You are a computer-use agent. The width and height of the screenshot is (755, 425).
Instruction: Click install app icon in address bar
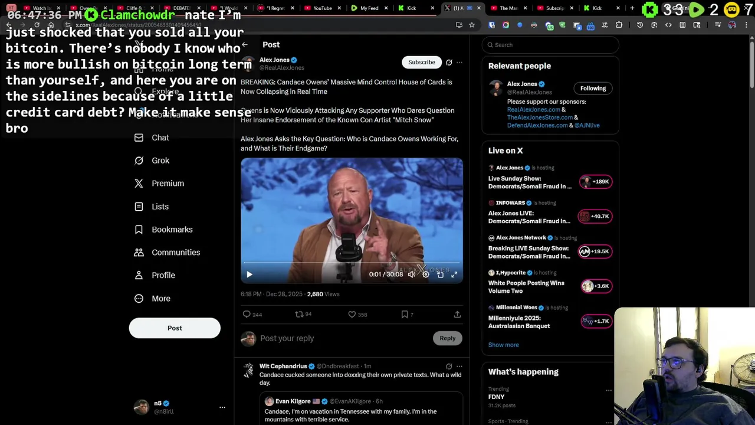[x=459, y=25]
